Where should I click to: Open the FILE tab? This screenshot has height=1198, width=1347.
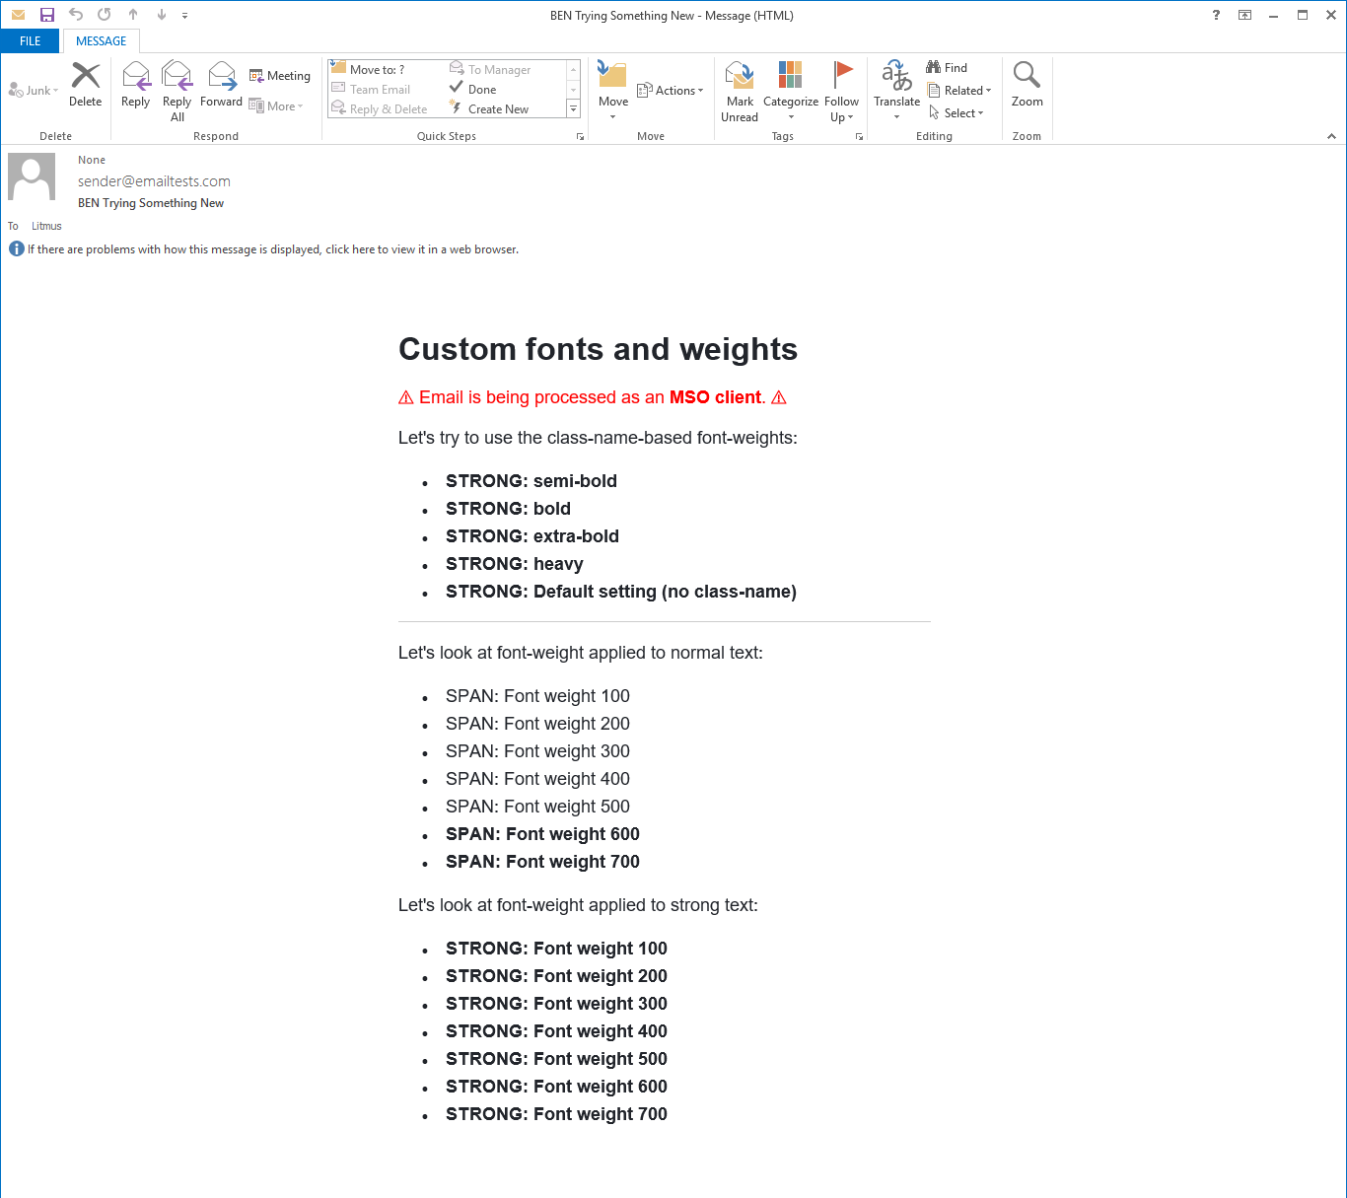(x=31, y=41)
